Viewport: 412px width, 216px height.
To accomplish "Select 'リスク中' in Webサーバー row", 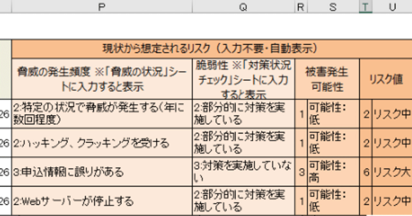I will [392, 201].
